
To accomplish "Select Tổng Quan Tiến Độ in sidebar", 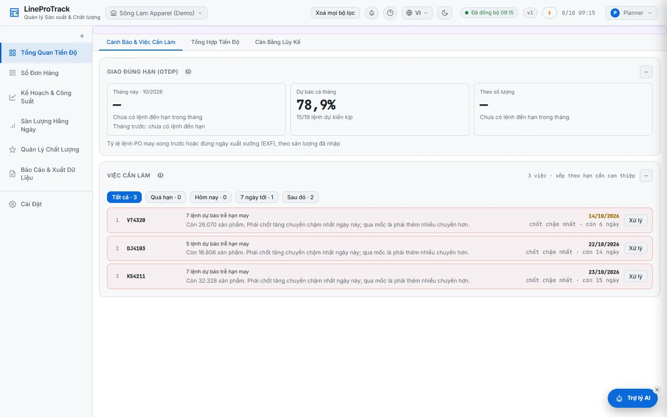I will [46, 53].
